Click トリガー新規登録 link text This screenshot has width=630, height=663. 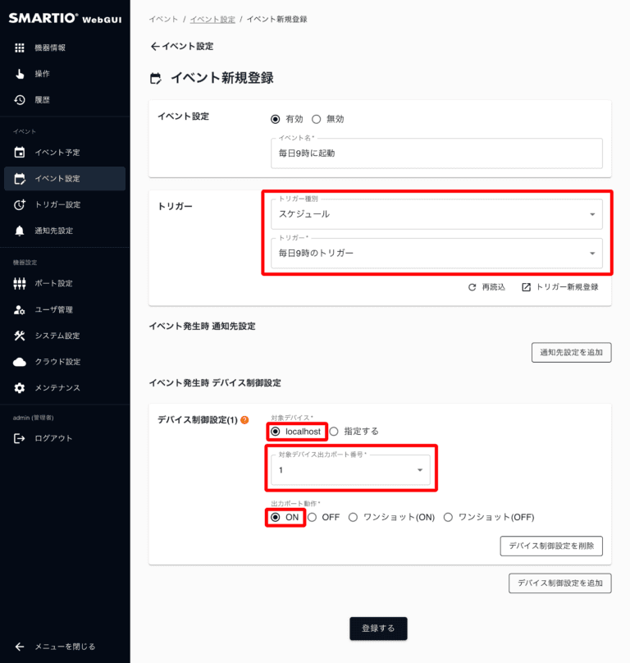567,287
